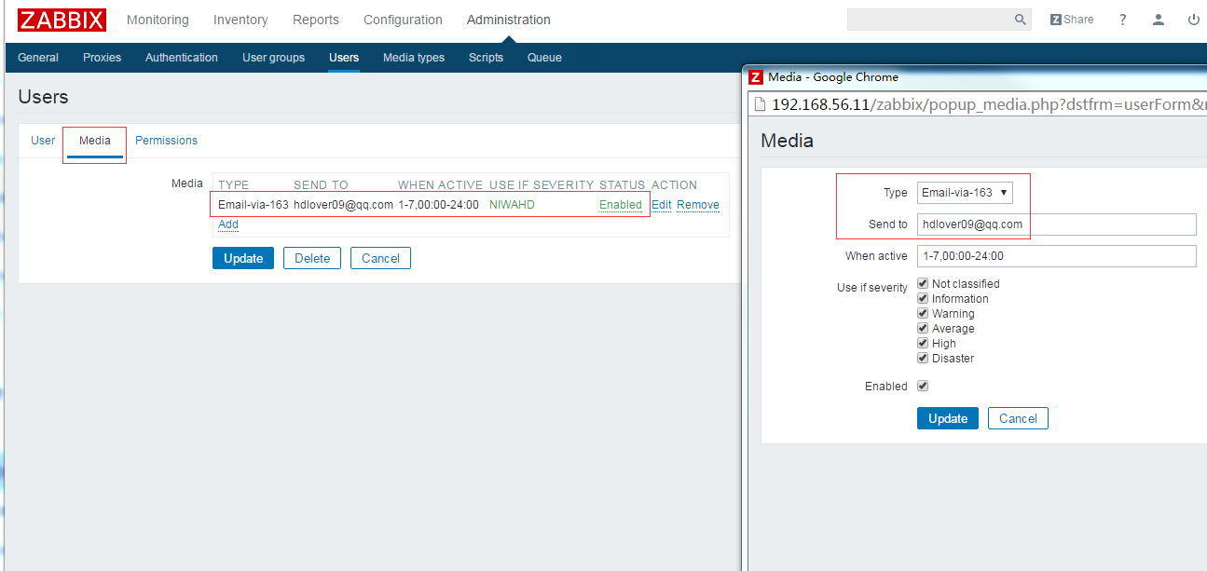Screen dimensions: 1207x571
Task: Click the ZABBIX logo
Action: coord(62,20)
